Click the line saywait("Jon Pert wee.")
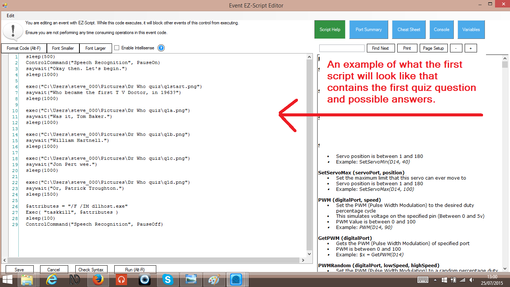Screen dimensions: 510x287 (x=61, y=164)
